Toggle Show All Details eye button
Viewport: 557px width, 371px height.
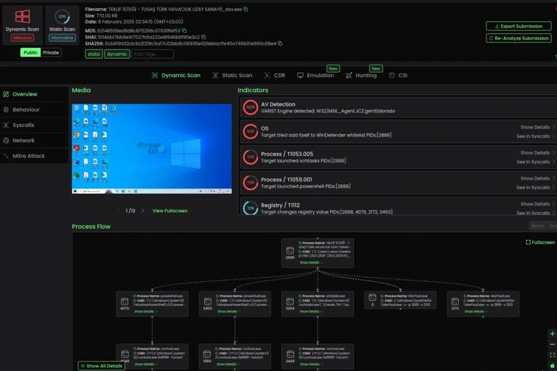pyautogui.click(x=101, y=366)
